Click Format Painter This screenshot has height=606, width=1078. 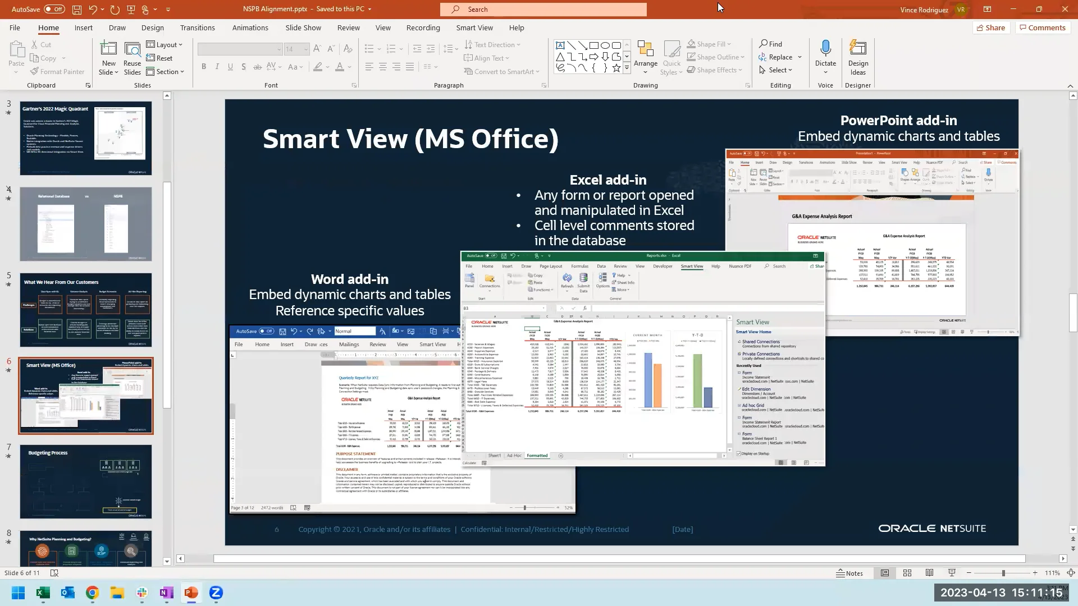point(57,72)
